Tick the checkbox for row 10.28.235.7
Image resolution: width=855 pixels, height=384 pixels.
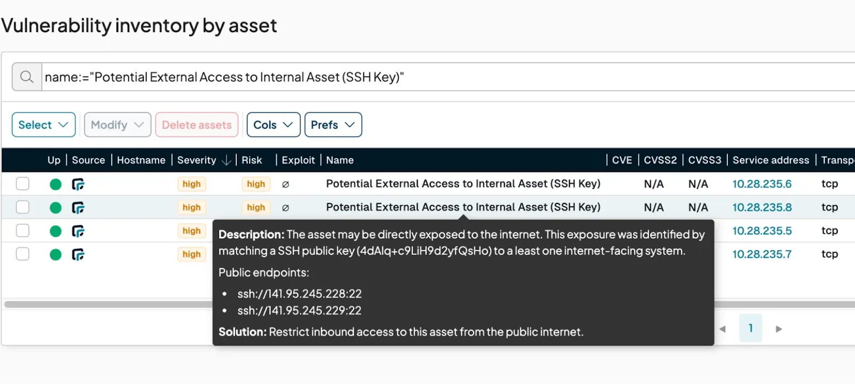click(22, 254)
